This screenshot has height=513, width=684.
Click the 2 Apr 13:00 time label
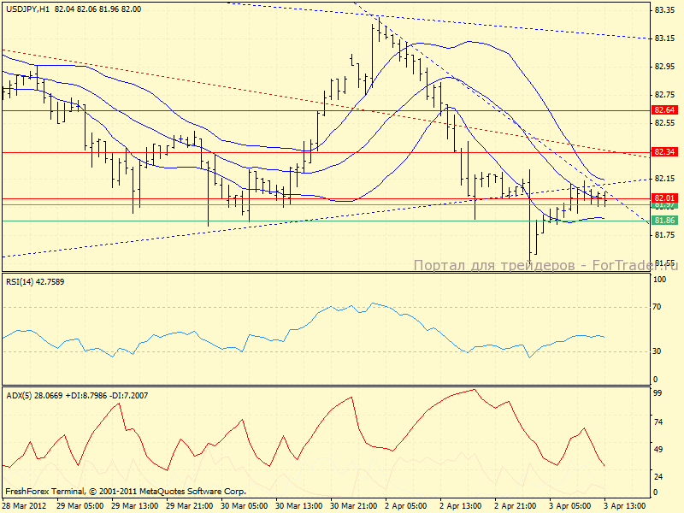tap(459, 505)
